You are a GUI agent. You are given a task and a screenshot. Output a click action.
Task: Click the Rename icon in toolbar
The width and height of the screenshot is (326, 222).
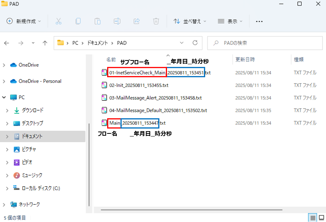coord(117,21)
